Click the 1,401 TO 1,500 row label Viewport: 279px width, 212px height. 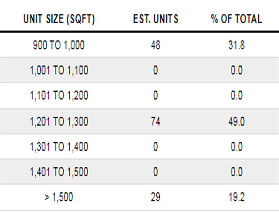coord(59,172)
